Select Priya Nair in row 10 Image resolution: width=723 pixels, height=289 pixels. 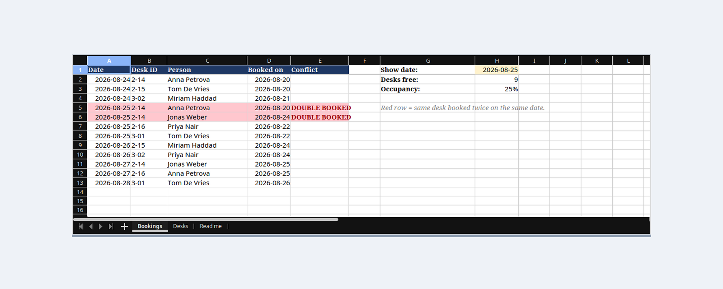tap(207, 154)
